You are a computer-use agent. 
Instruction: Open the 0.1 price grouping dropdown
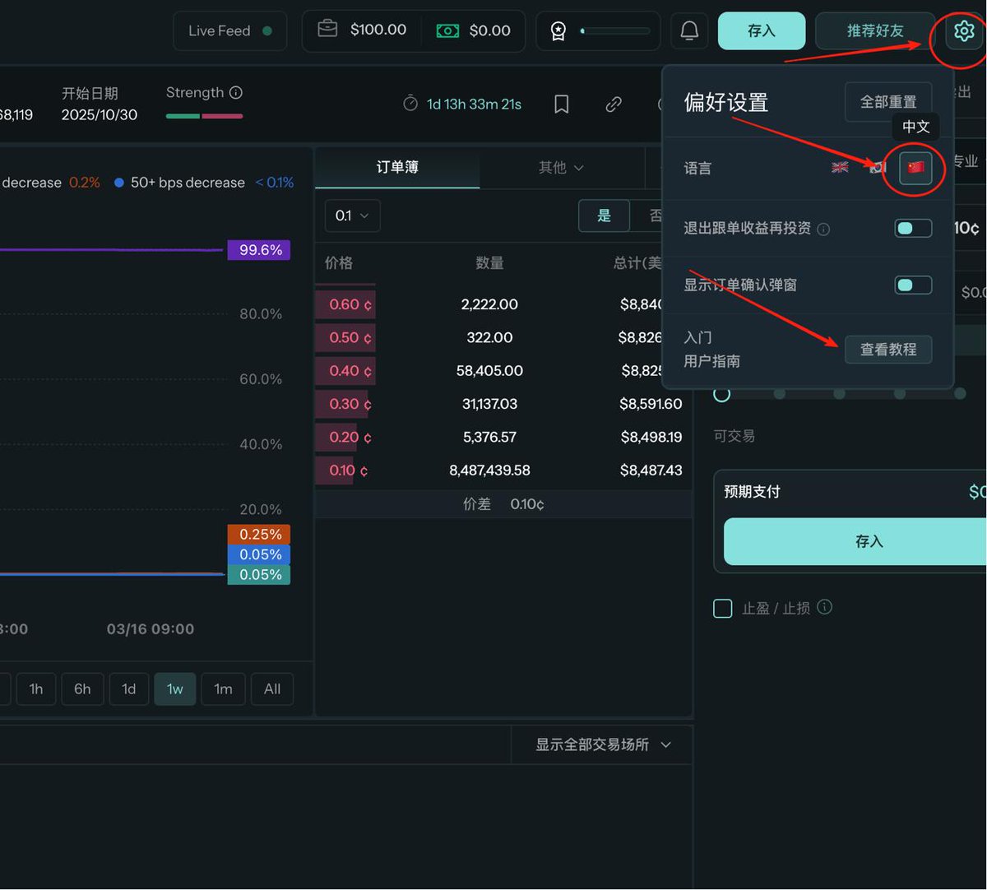pos(353,216)
